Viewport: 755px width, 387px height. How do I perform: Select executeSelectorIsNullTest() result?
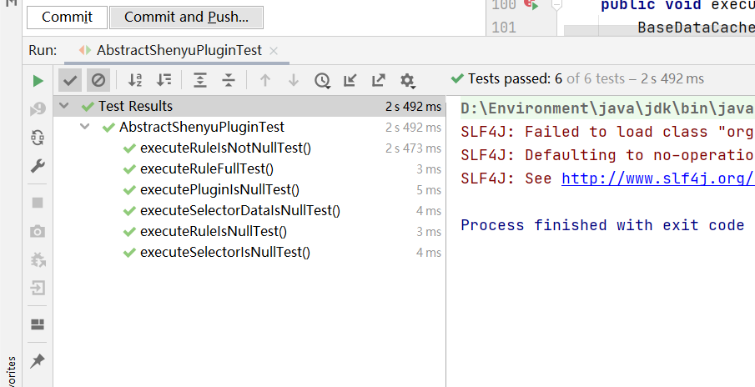tap(225, 252)
